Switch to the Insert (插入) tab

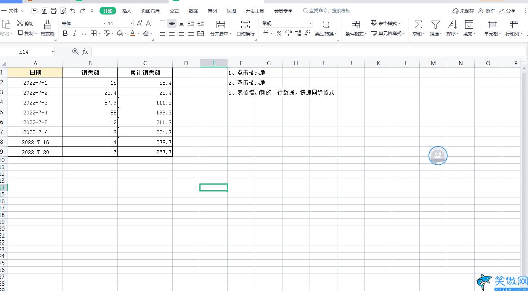[x=127, y=11]
